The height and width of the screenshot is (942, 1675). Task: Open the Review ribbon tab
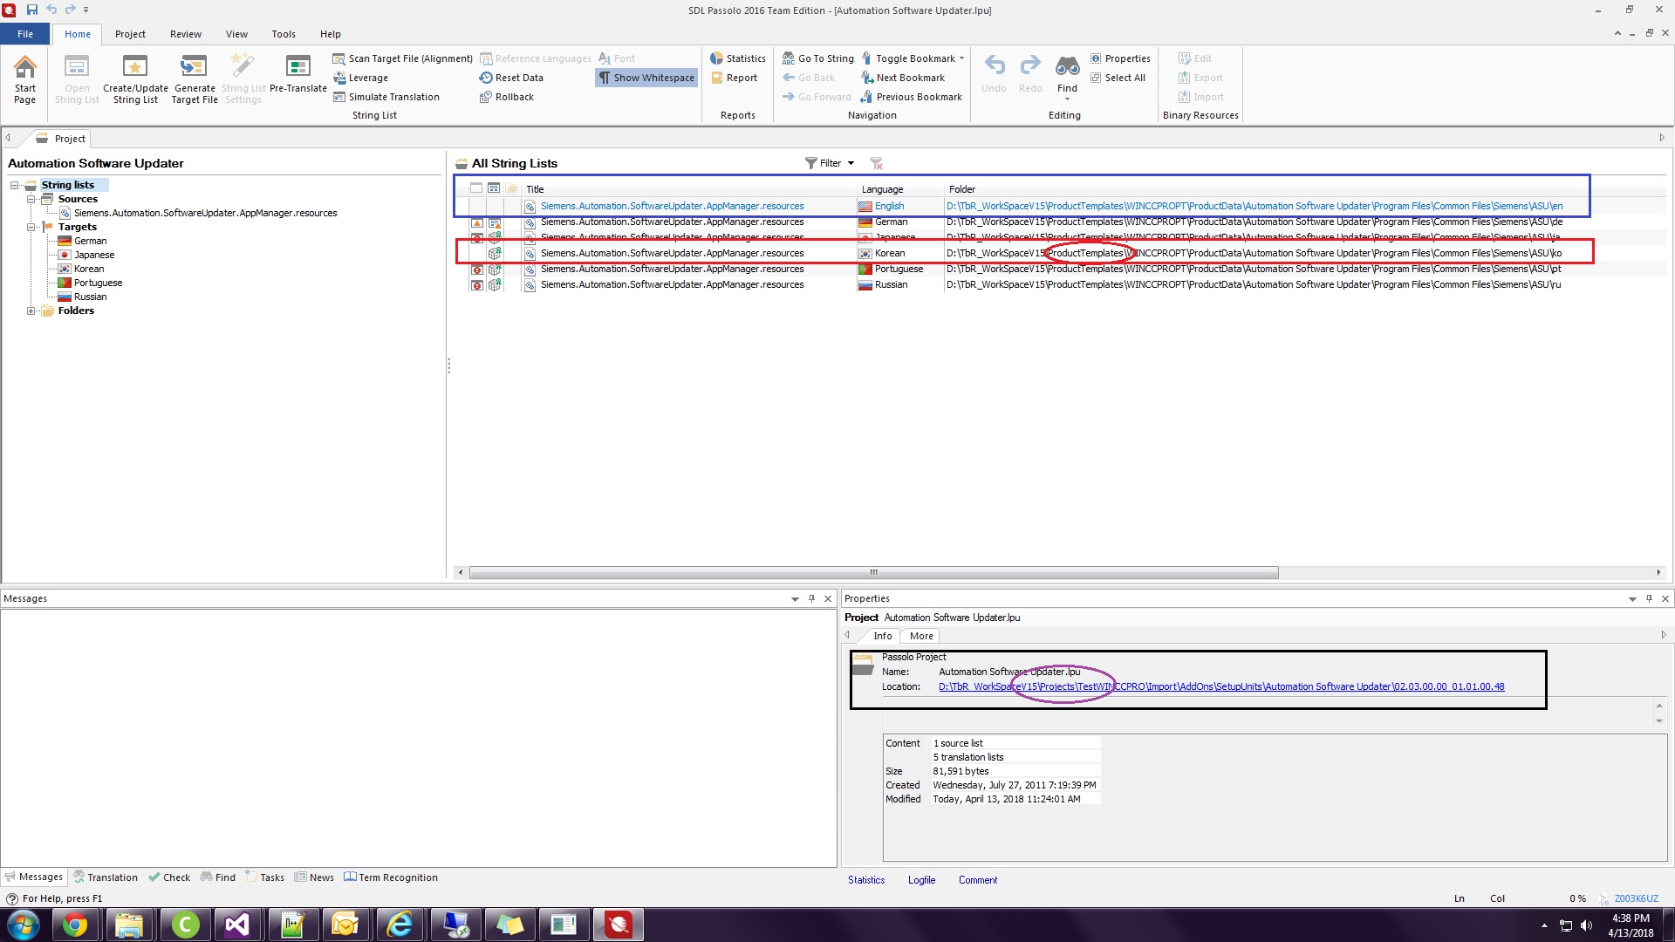click(x=185, y=34)
